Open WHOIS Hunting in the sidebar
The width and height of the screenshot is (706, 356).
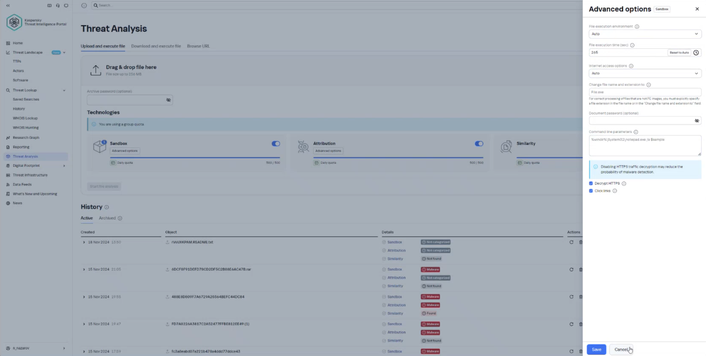click(26, 128)
